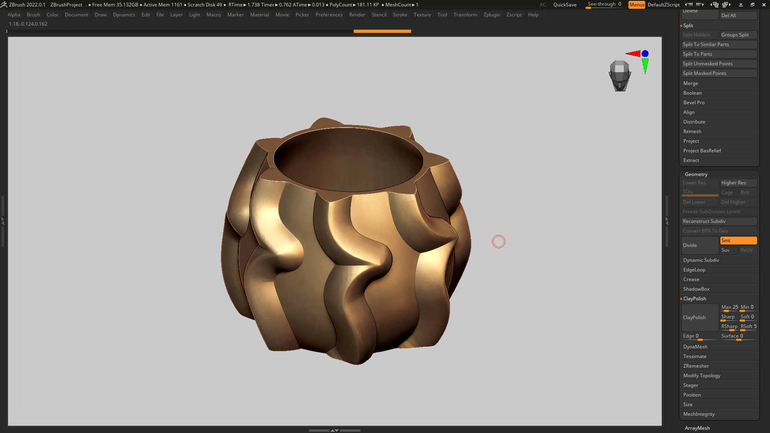Expand the ArrayMesh palette section
This screenshot has height=433, width=770.
pyautogui.click(x=697, y=428)
